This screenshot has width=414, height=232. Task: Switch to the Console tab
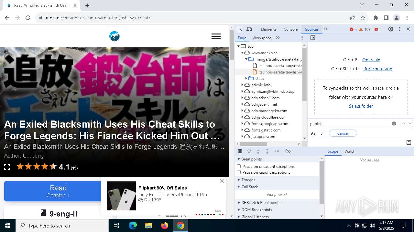[290, 29]
